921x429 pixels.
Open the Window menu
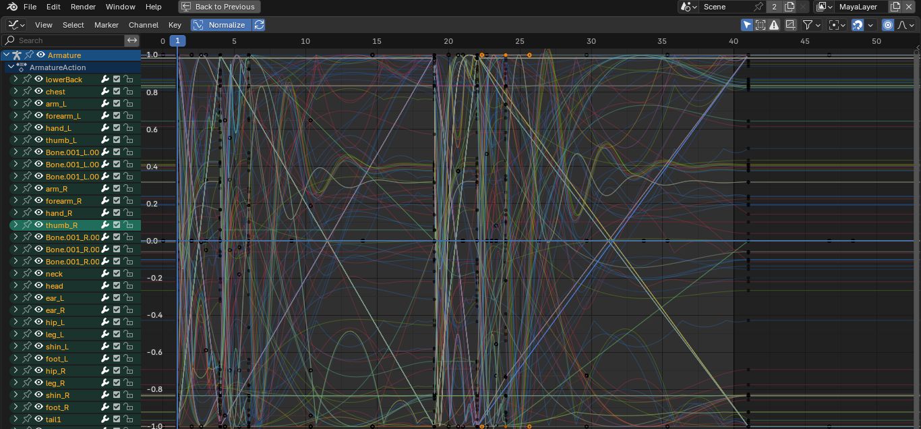click(120, 7)
